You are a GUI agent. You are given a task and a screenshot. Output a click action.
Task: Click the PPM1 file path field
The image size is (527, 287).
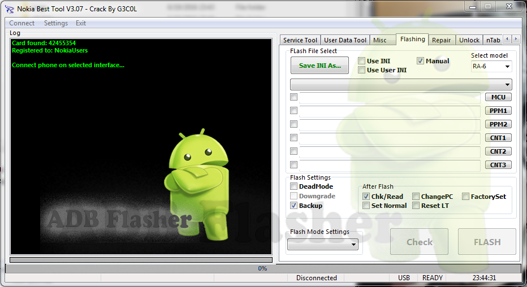[390, 111]
